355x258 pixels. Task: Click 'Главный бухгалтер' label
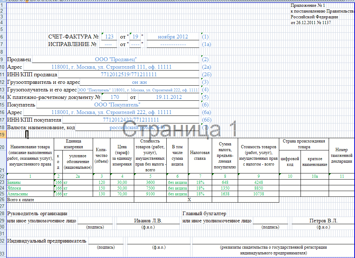[204, 213]
